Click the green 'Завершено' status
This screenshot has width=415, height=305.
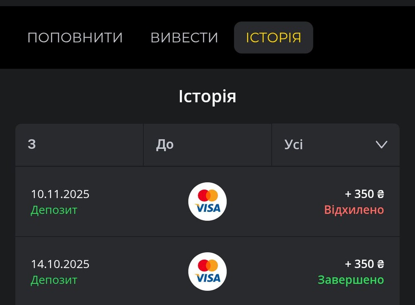[351, 280]
